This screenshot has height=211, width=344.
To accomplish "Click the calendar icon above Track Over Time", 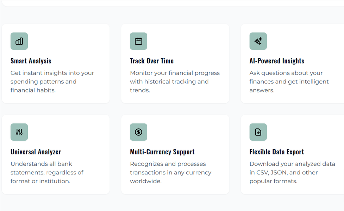I will click(138, 41).
